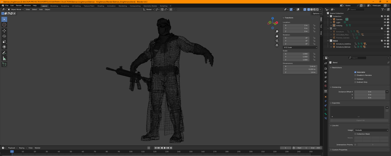Enable Disable in Renders checkbox

point(355,75)
